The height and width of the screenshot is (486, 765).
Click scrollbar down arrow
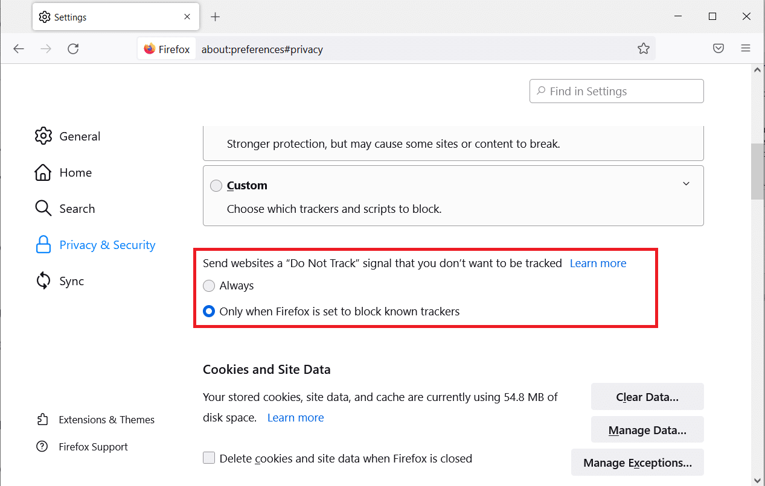pos(757,480)
